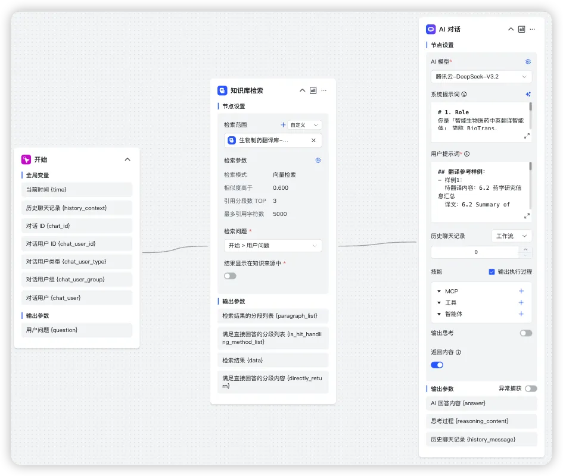Click the 用户提示词 info icon
The height and width of the screenshot is (476, 563).
point(466,154)
